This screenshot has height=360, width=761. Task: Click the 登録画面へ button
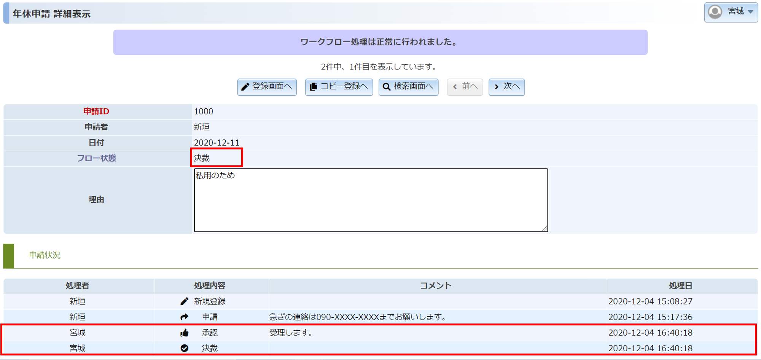click(x=267, y=87)
